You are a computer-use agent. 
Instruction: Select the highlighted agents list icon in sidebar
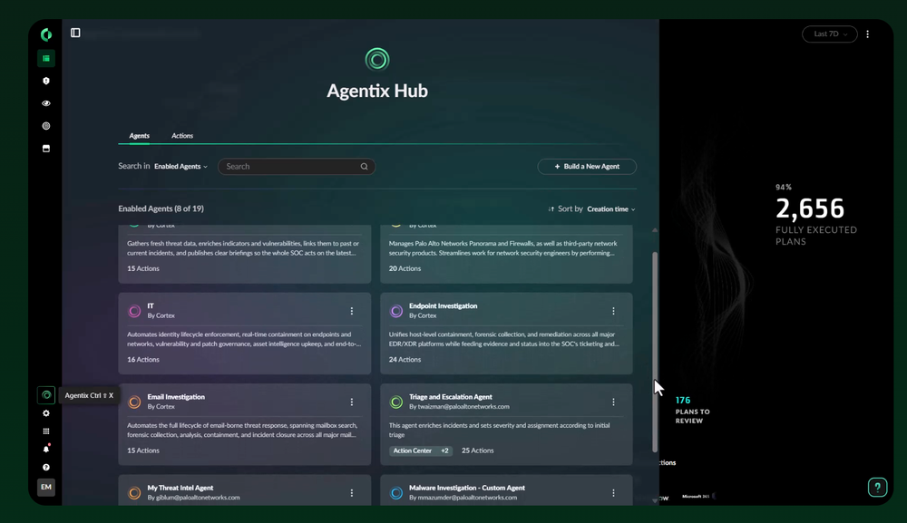[x=46, y=58]
